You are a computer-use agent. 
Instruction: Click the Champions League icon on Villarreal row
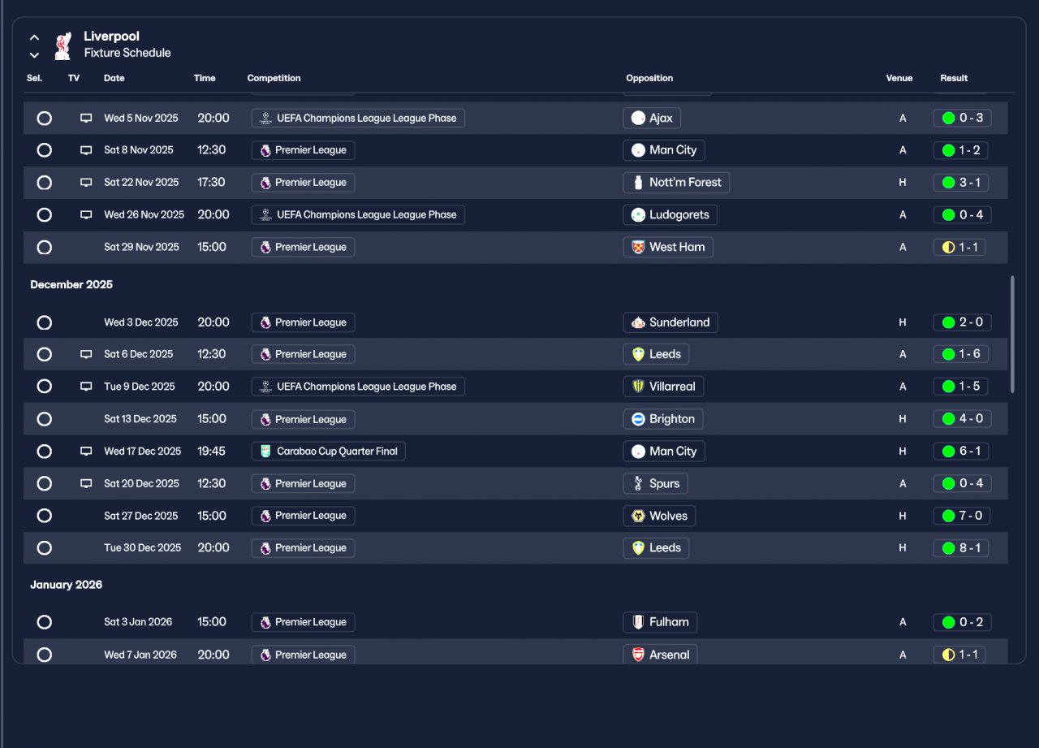pos(265,387)
